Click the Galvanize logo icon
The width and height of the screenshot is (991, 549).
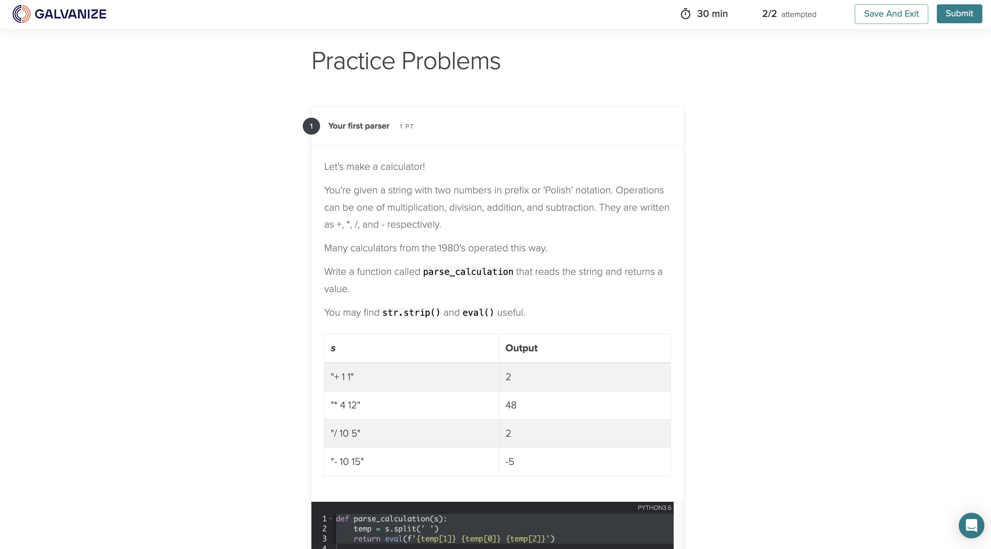(21, 14)
